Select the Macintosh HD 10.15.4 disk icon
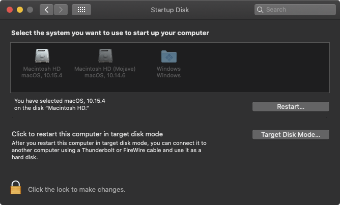This screenshot has width=340, height=205. click(42, 56)
